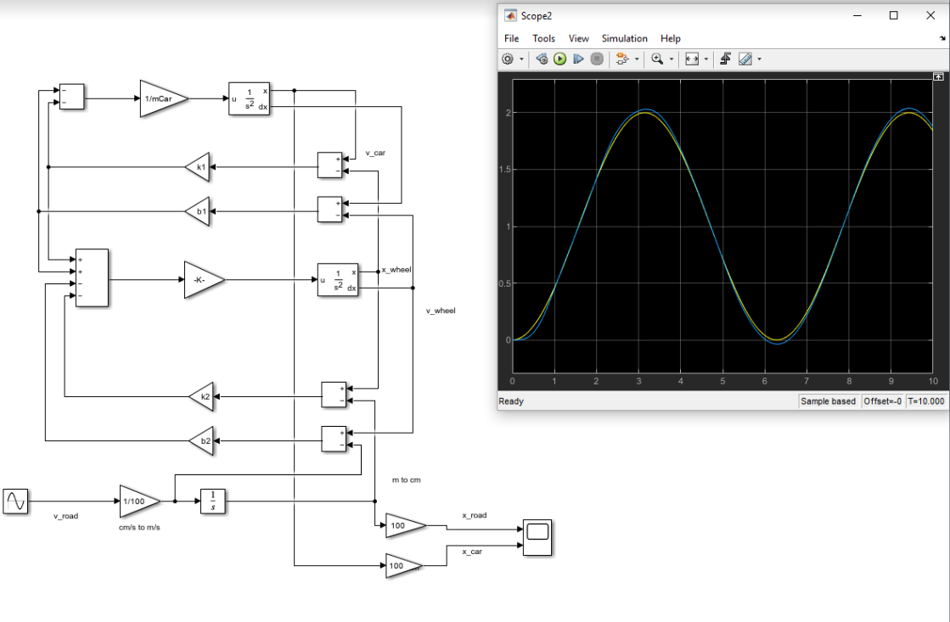Open the Simulation menu
This screenshot has height=622, width=950.
(x=624, y=38)
